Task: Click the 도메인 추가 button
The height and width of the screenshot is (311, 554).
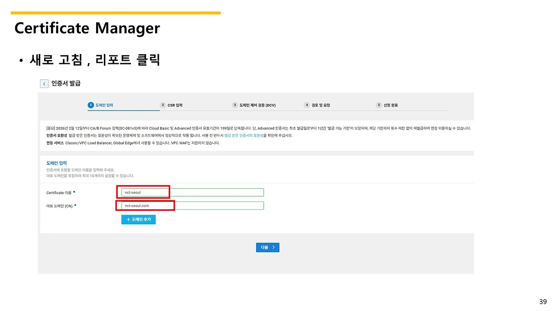Action: 138,219
